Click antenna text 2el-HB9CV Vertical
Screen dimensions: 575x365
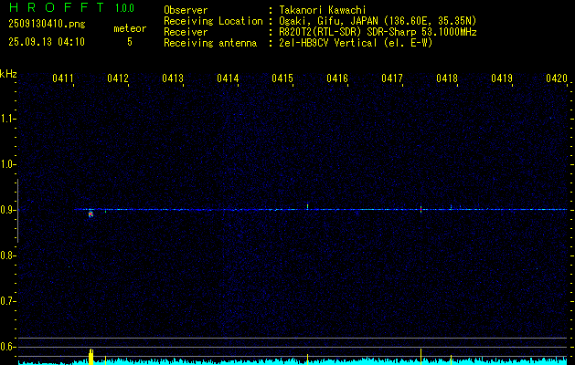pos(328,43)
